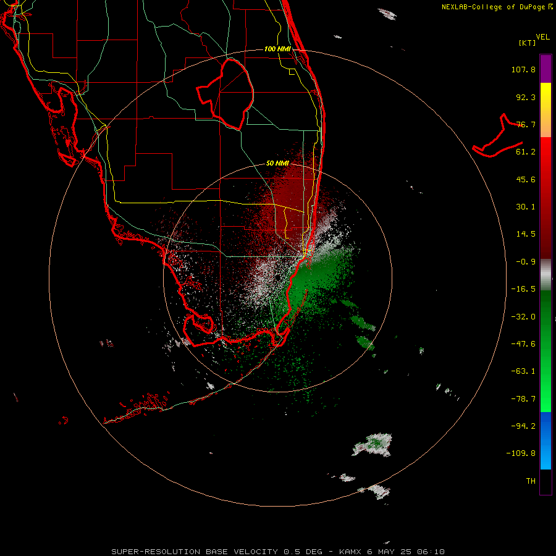Click the gray near-zero segment of color bar
556x556 pixels.
545,275
